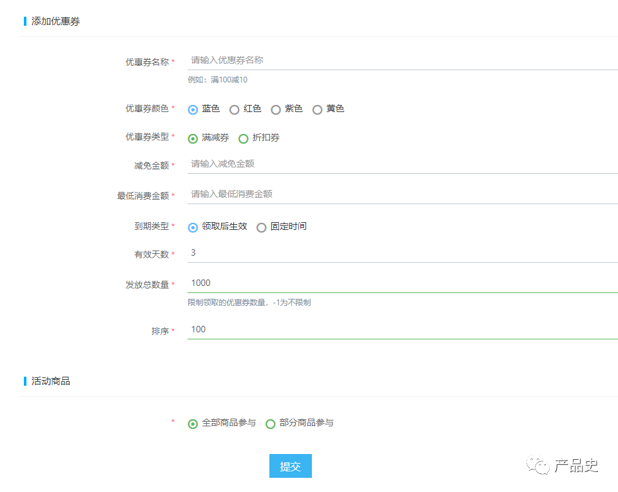The height and width of the screenshot is (492, 618).
Task: Click the 活动商品 section heading
Action: [x=51, y=381]
